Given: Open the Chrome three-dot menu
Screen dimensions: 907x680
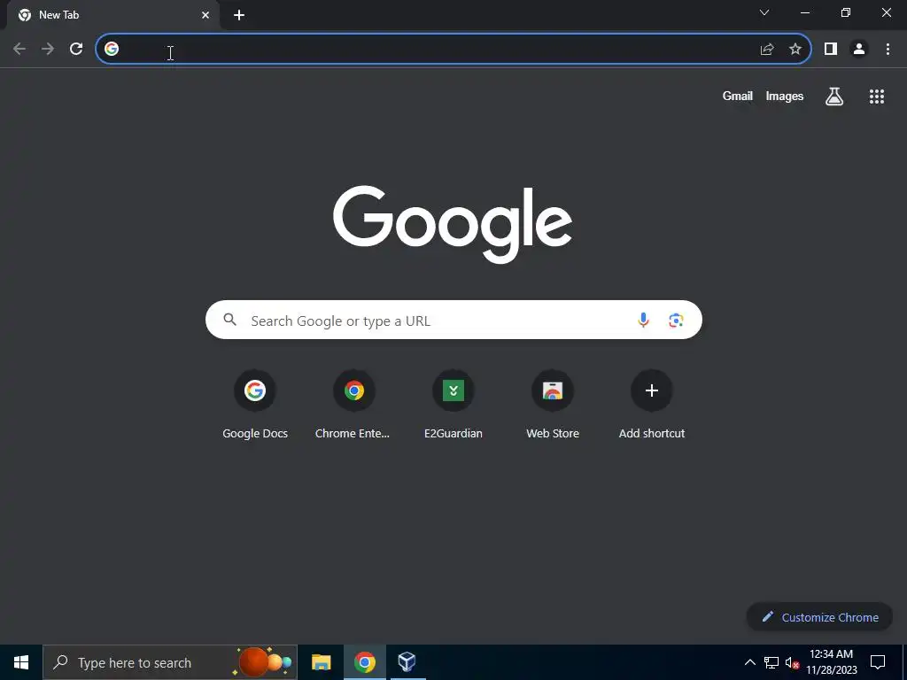Looking at the screenshot, I should pos(888,50).
